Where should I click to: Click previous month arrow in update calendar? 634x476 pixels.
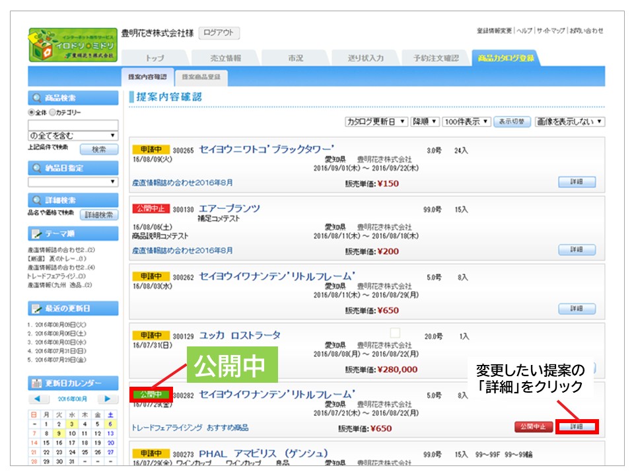(39, 399)
